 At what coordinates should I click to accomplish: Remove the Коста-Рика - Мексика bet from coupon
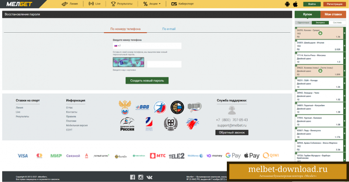coord(345,58)
